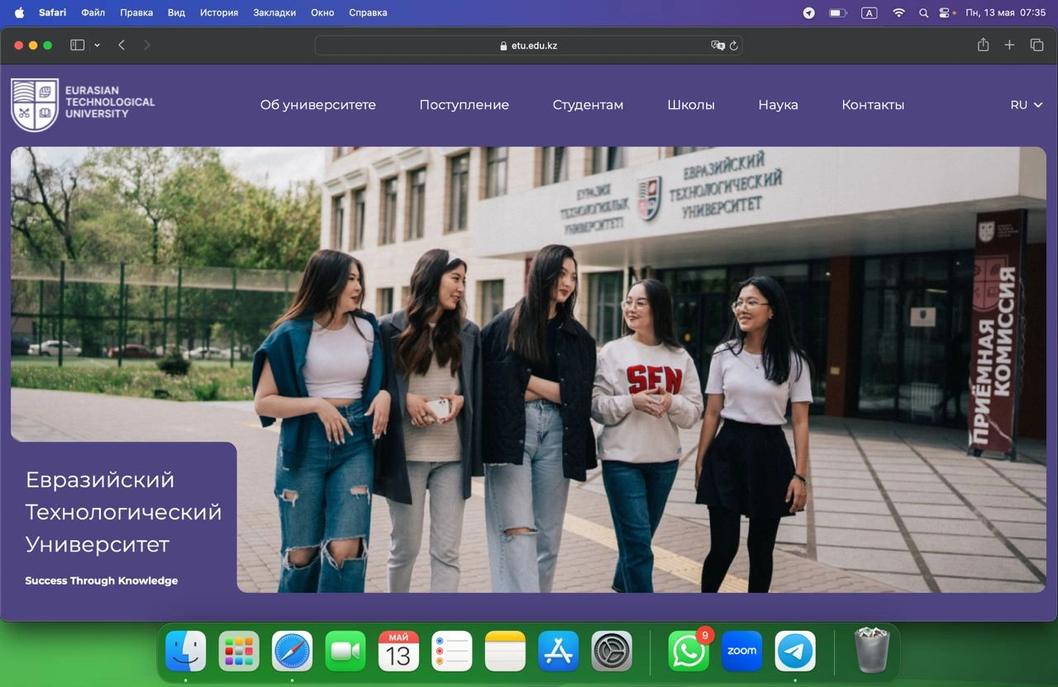The image size is (1058, 687).
Task: Open Finder from the Dock
Action: click(186, 651)
